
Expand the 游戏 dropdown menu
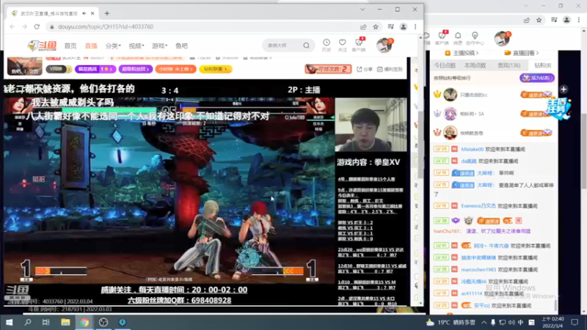click(159, 45)
